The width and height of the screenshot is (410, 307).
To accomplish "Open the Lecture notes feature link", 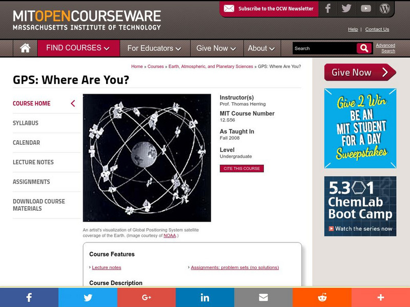I will coord(107,268).
